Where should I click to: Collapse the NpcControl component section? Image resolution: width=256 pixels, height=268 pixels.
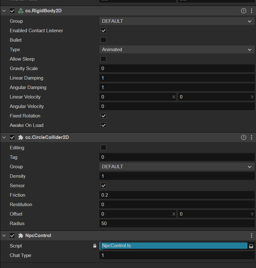[x=4, y=235]
